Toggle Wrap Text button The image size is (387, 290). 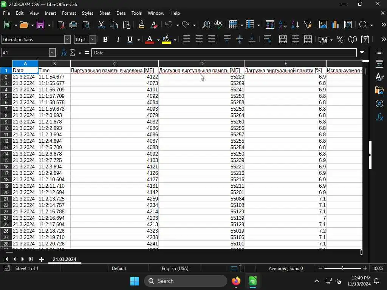[x=267, y=39]
